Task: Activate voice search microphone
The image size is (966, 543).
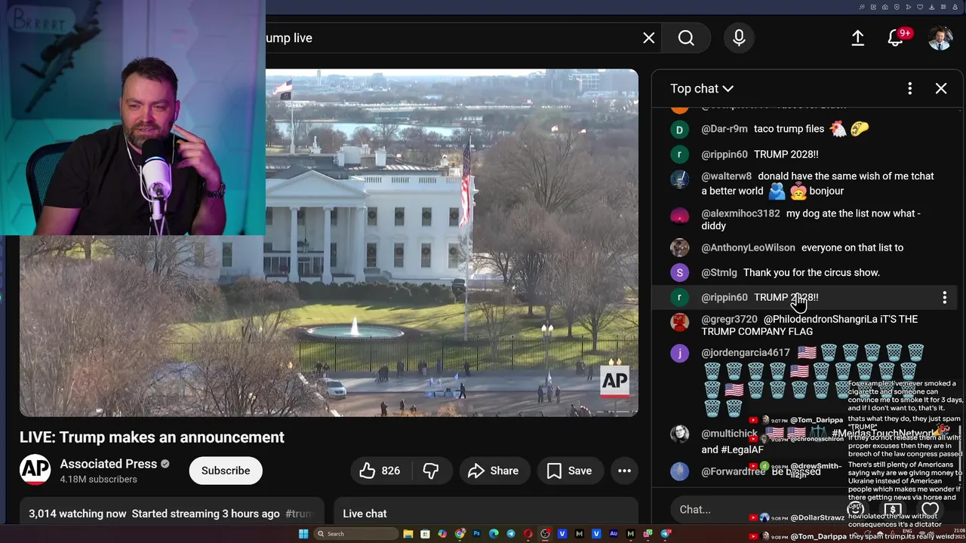Action: (739, 38)
